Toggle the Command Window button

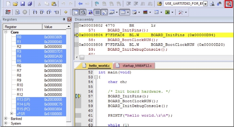(76, 12)
